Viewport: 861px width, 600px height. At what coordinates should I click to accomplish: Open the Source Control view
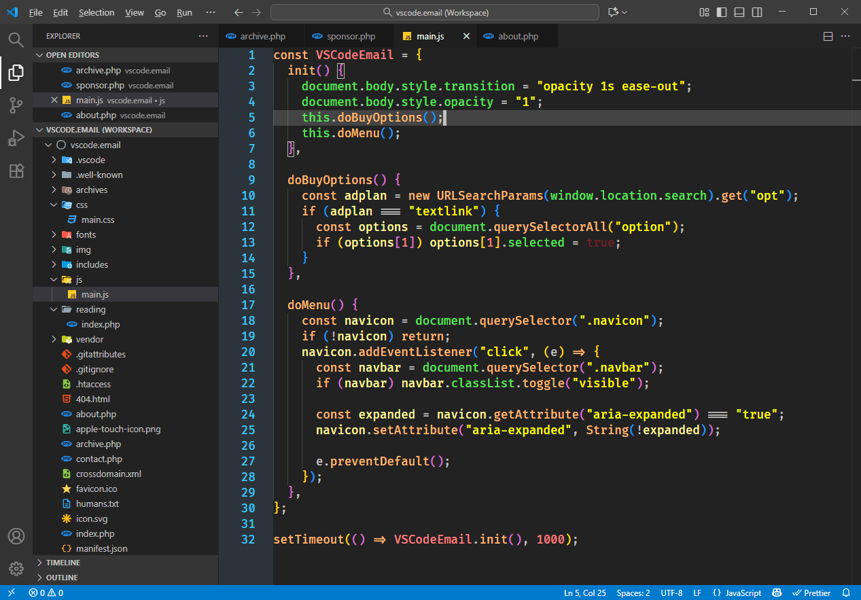[x=16, y=105]
